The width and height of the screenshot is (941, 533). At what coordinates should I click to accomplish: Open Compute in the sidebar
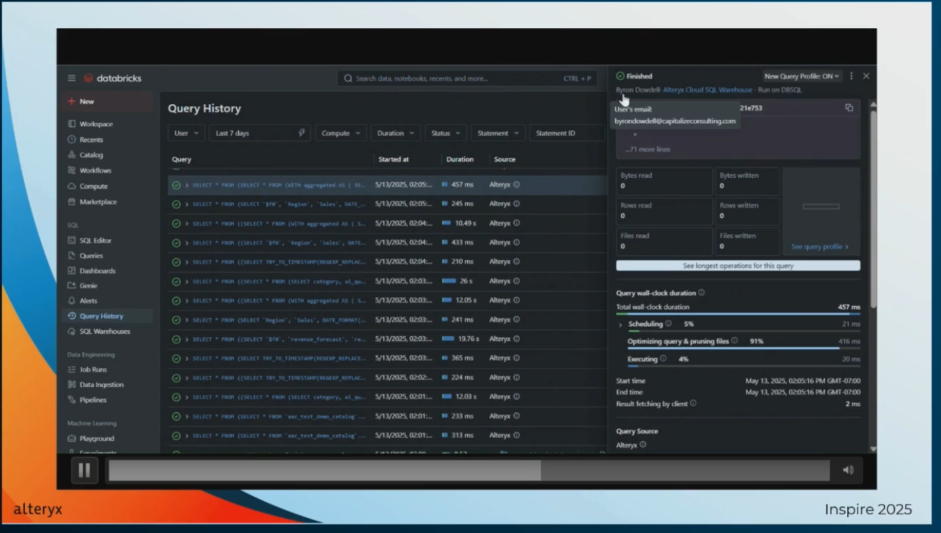[x=93, y=186]
